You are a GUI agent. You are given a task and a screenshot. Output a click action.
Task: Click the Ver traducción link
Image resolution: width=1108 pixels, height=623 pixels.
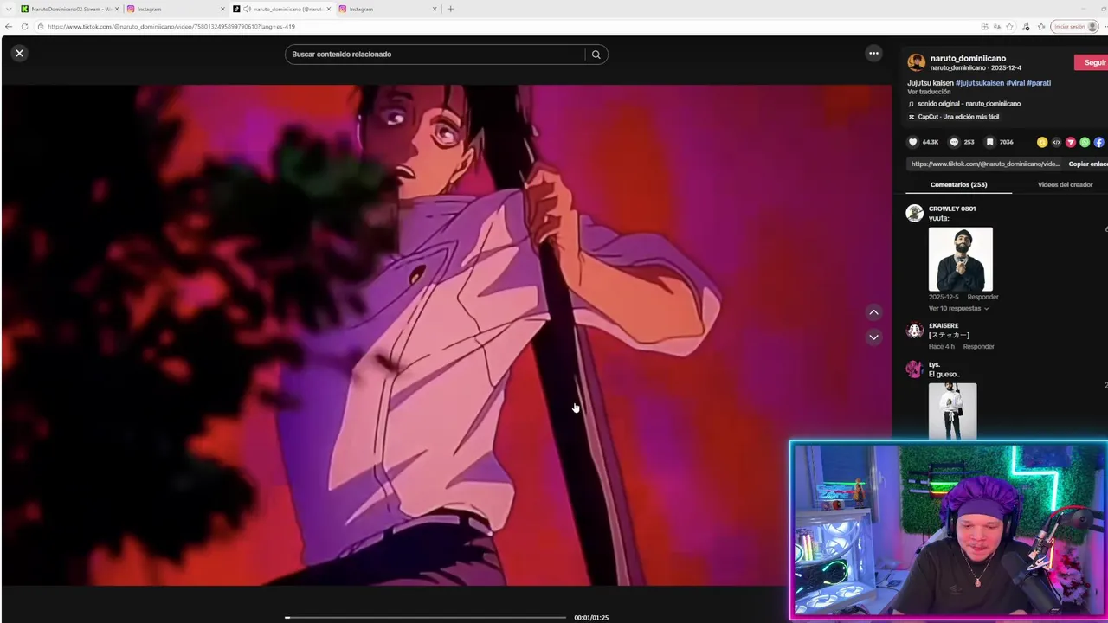[x=929, y=92]
